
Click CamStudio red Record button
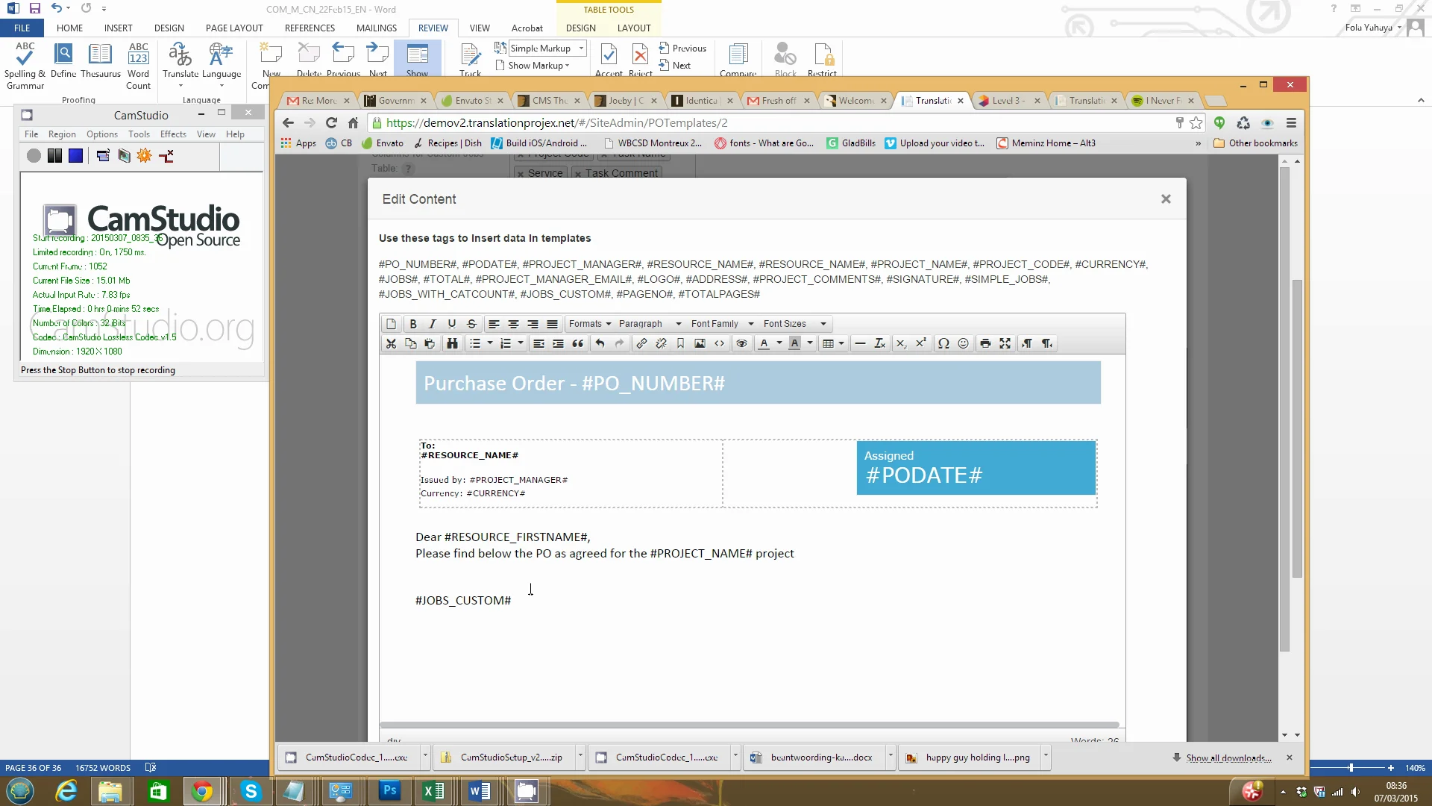tap(34, 155)
